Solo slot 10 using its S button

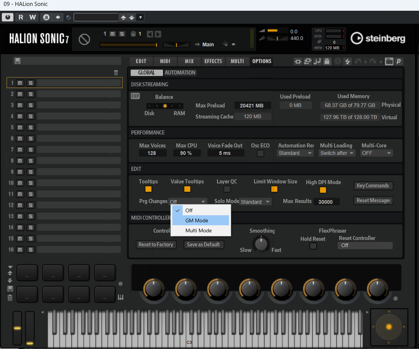tap(31, 183)
